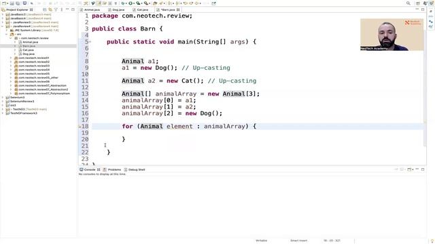Select package com.neotech.review02
The image size is (435, 244).
click(x=32, y=62)
